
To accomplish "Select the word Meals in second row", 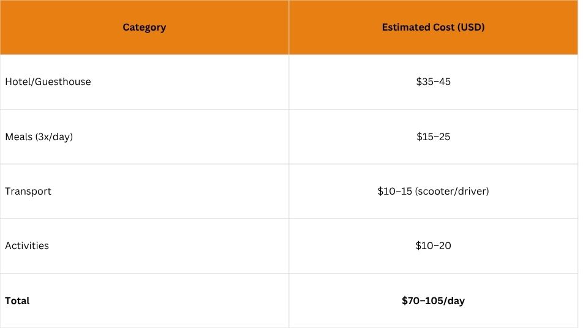I will (x=18, y=136).
